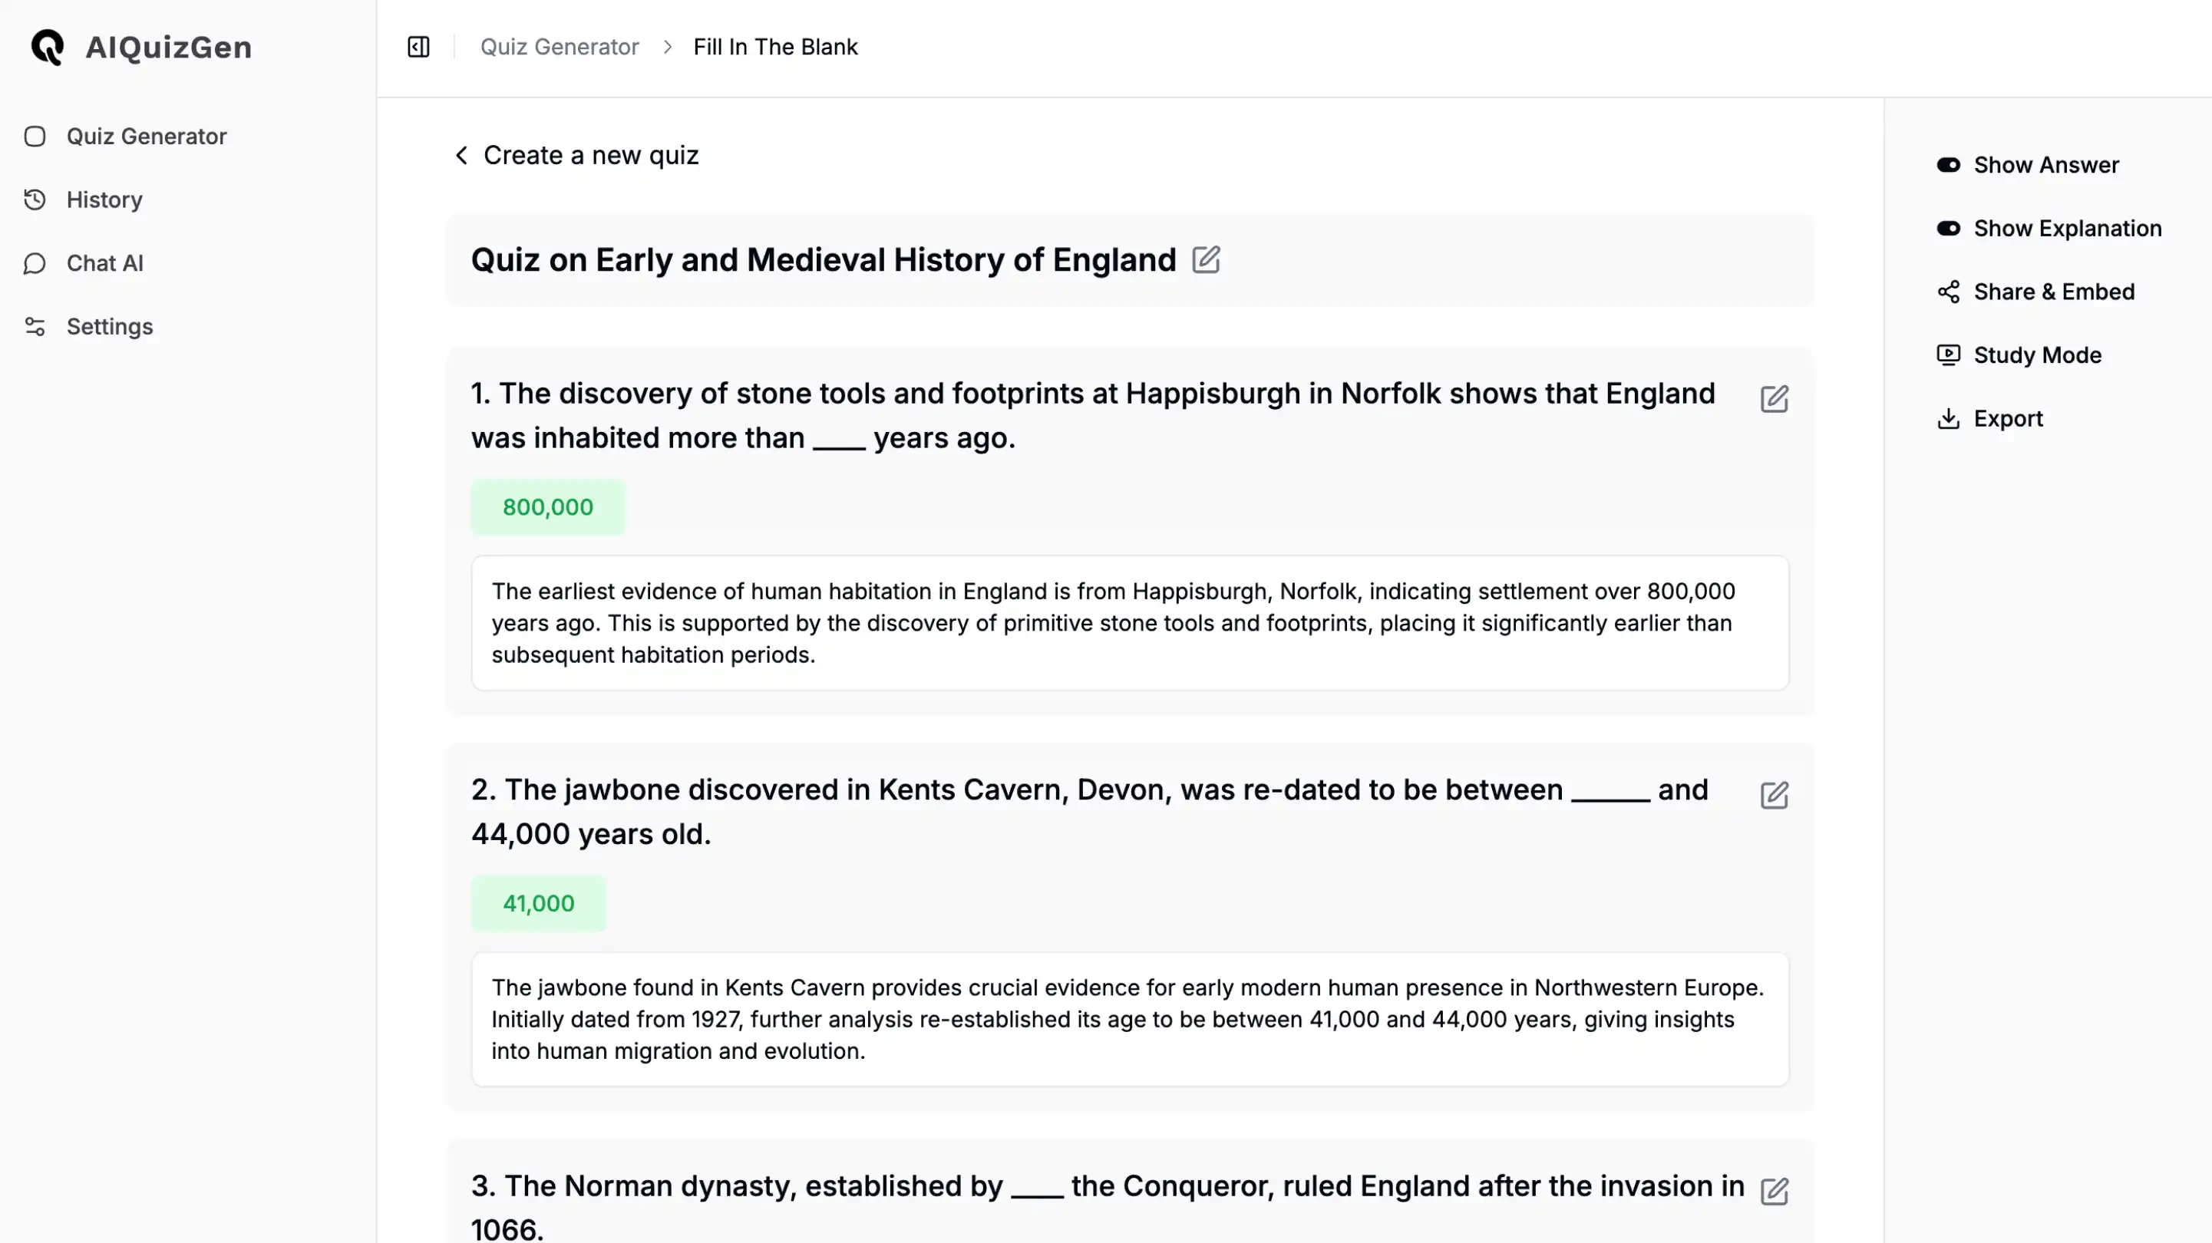Click the 41,000 answer chip

[538, 904]
